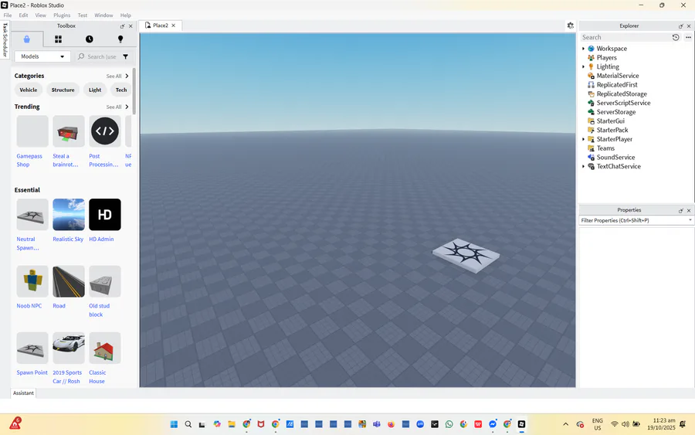Select the 2019 Sports Car thumbnail

click(69, 348)
